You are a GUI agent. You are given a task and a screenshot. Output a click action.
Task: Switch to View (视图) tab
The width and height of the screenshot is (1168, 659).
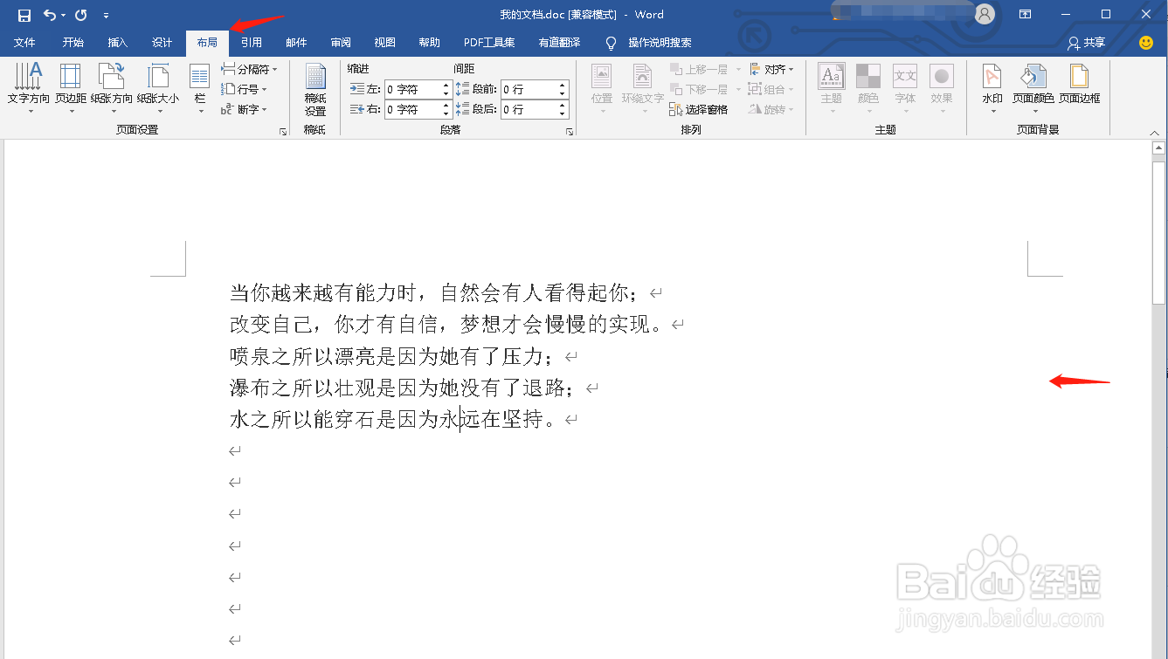pyautogui.click(x=385, y=43)
